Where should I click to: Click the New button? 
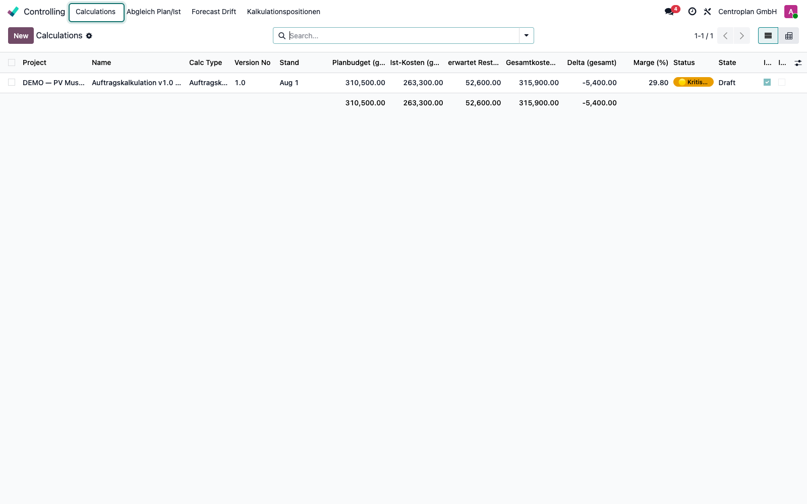coord(21,36)
